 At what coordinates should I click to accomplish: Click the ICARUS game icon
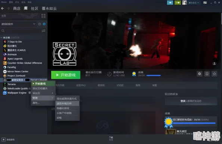pos(5,50)
